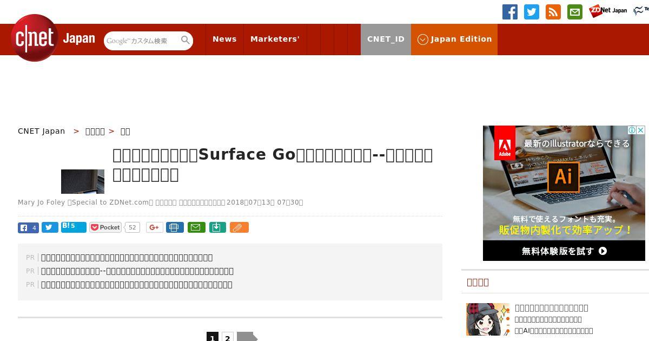The width and height of the screenshot is (649, 341).
Task: Bookmark with Hatena B! button
Action: click(x=74, y=227)
